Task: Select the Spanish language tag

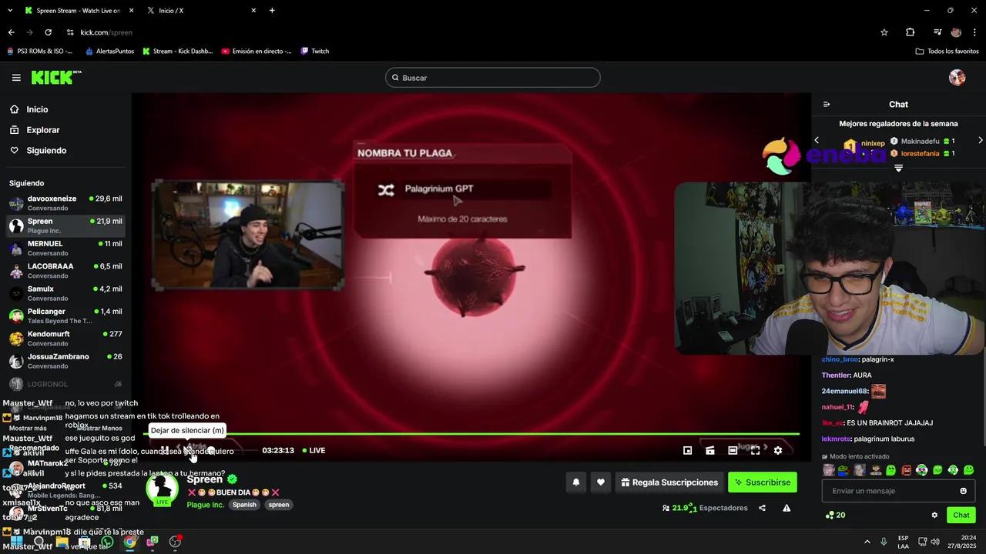Action: coord(244,505)
